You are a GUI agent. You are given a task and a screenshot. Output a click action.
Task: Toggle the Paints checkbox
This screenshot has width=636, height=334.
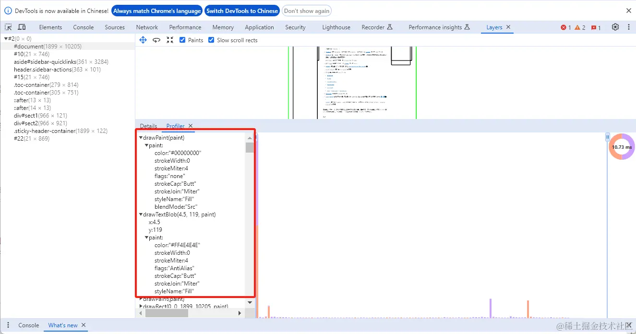182,40
